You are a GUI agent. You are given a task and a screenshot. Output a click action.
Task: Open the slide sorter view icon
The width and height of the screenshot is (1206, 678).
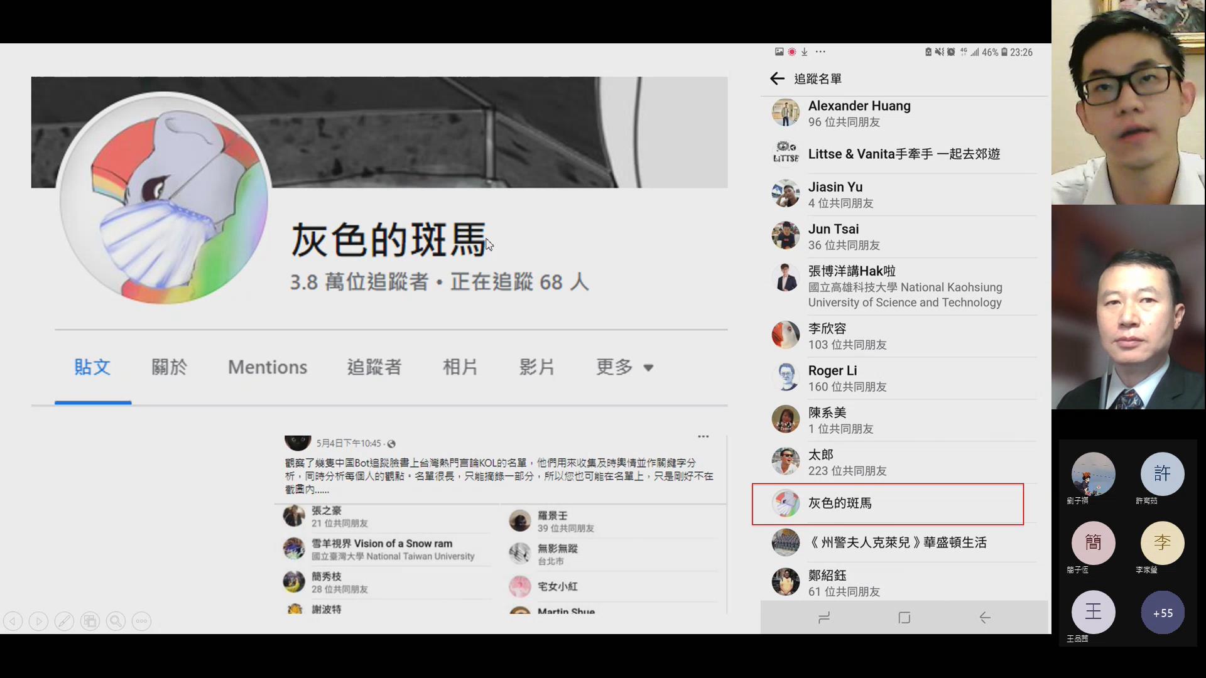click(x=90, y=621)
